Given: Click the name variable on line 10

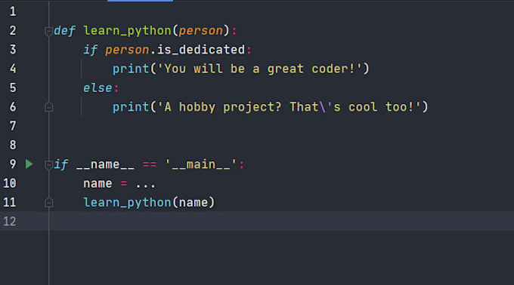Looking at the screenshot, I should point(98,184).
